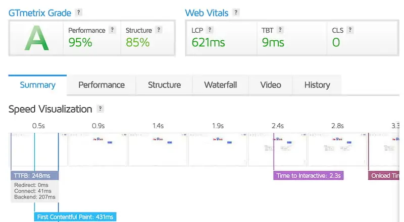Switch to the Structure tab
This screenshot has height=222, width=404.
coord(164,85)
